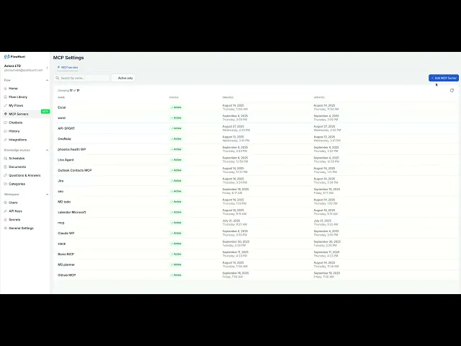Click the FlowHunt logo icon
Screen dimensions: 461x346
(6, 56)
